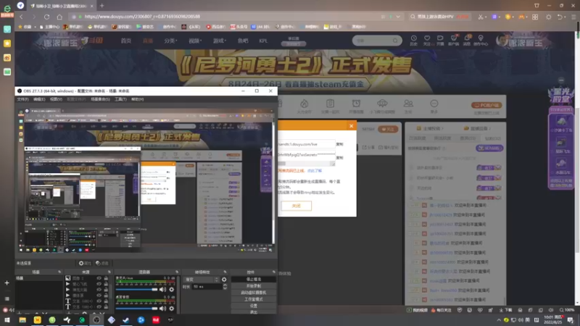Click 停止推流 in OBS controls

pos(253,280)
